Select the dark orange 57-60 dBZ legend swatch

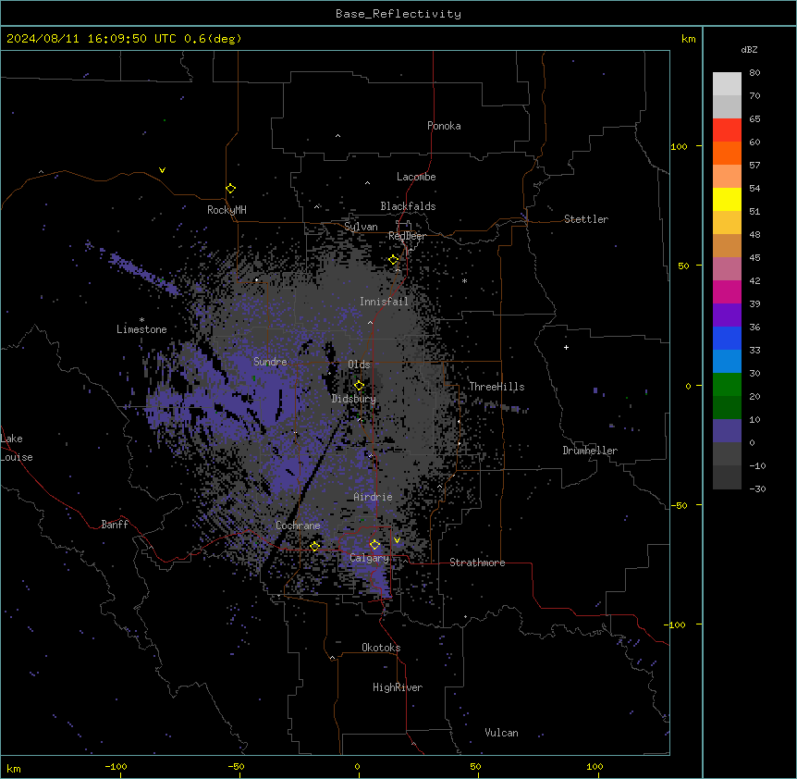727,153
